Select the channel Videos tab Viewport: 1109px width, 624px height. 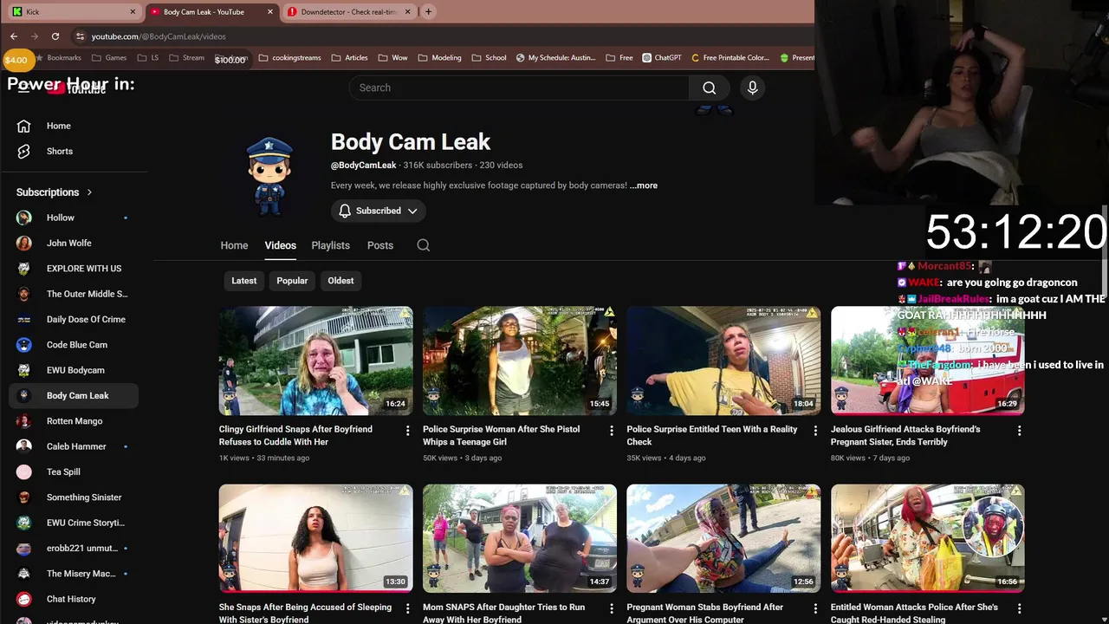tap(281, 245)
